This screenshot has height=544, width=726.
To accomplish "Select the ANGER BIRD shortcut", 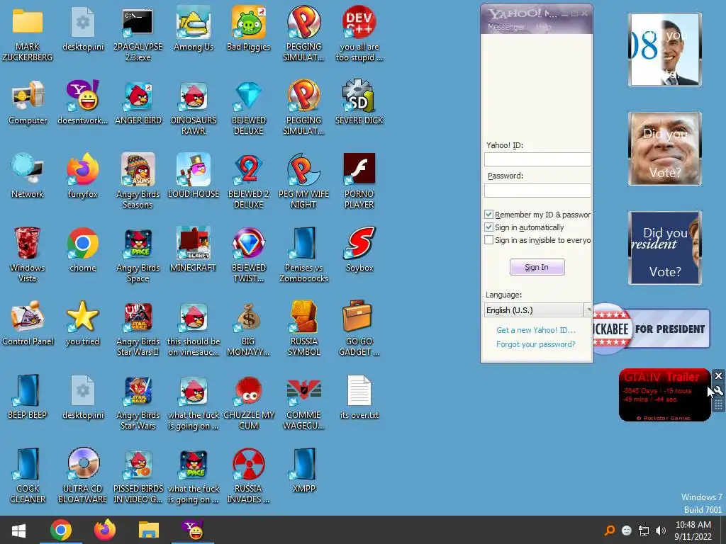I will (x=138, y=103).
